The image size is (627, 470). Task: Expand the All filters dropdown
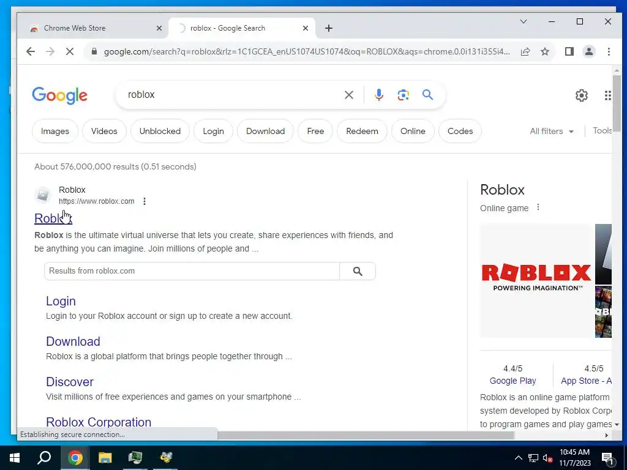click(x=552, y=131)
